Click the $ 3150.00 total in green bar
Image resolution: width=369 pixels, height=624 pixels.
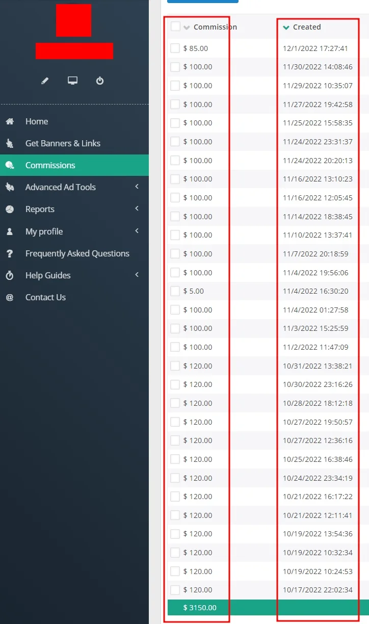pos(200,608)
